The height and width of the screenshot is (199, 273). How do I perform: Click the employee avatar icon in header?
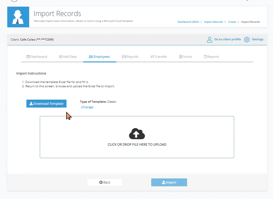point(18,17)
